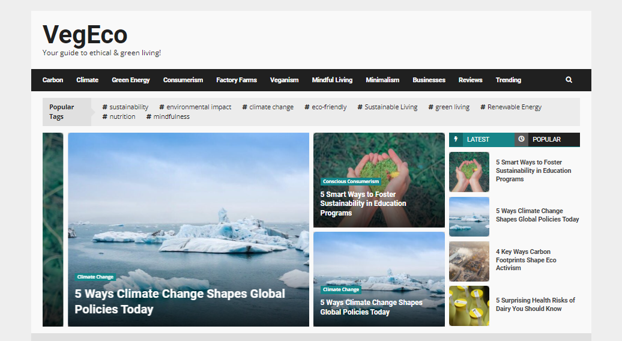Open the # environmental impact tag
The image size is (622, 341).
click(195, 107)
